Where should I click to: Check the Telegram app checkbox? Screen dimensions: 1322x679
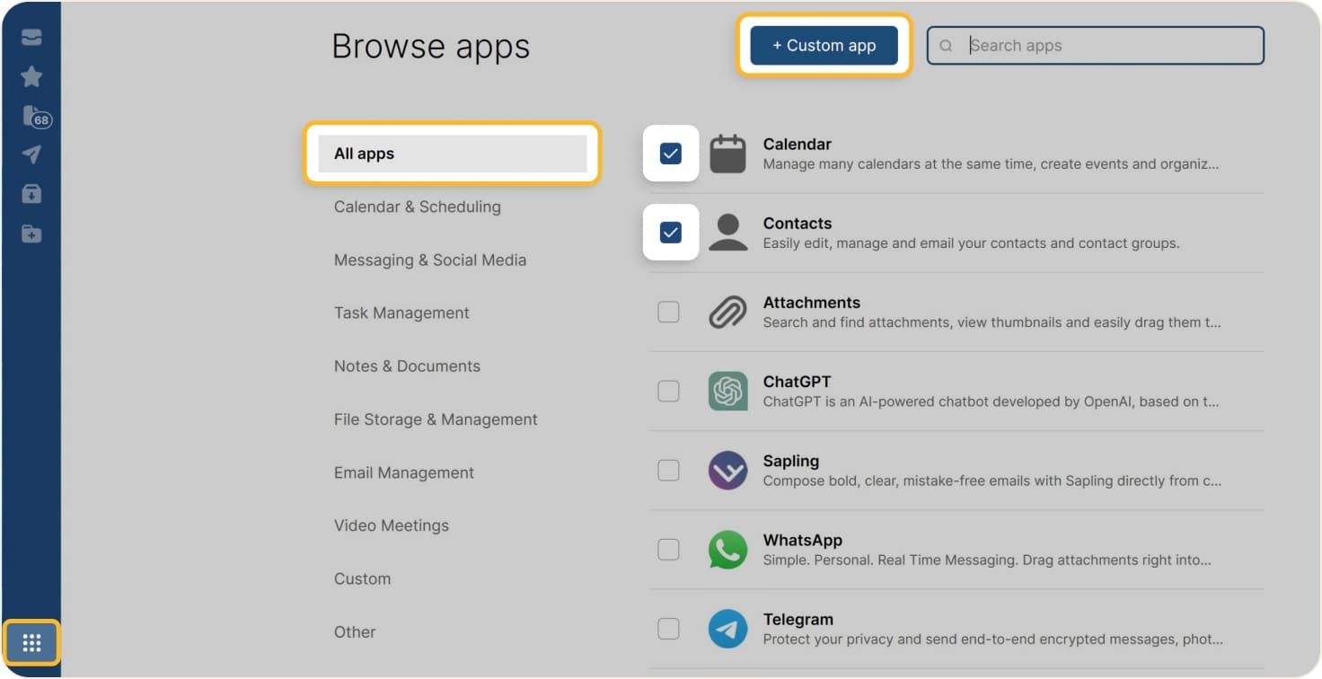668,629
